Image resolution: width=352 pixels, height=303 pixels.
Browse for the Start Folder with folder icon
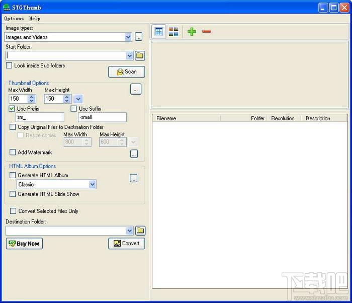[x=140, y=55]
